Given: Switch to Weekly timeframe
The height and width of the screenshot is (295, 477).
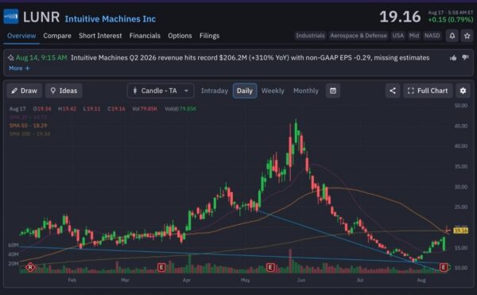Looking at the screenshot, I should pos(273,91).
